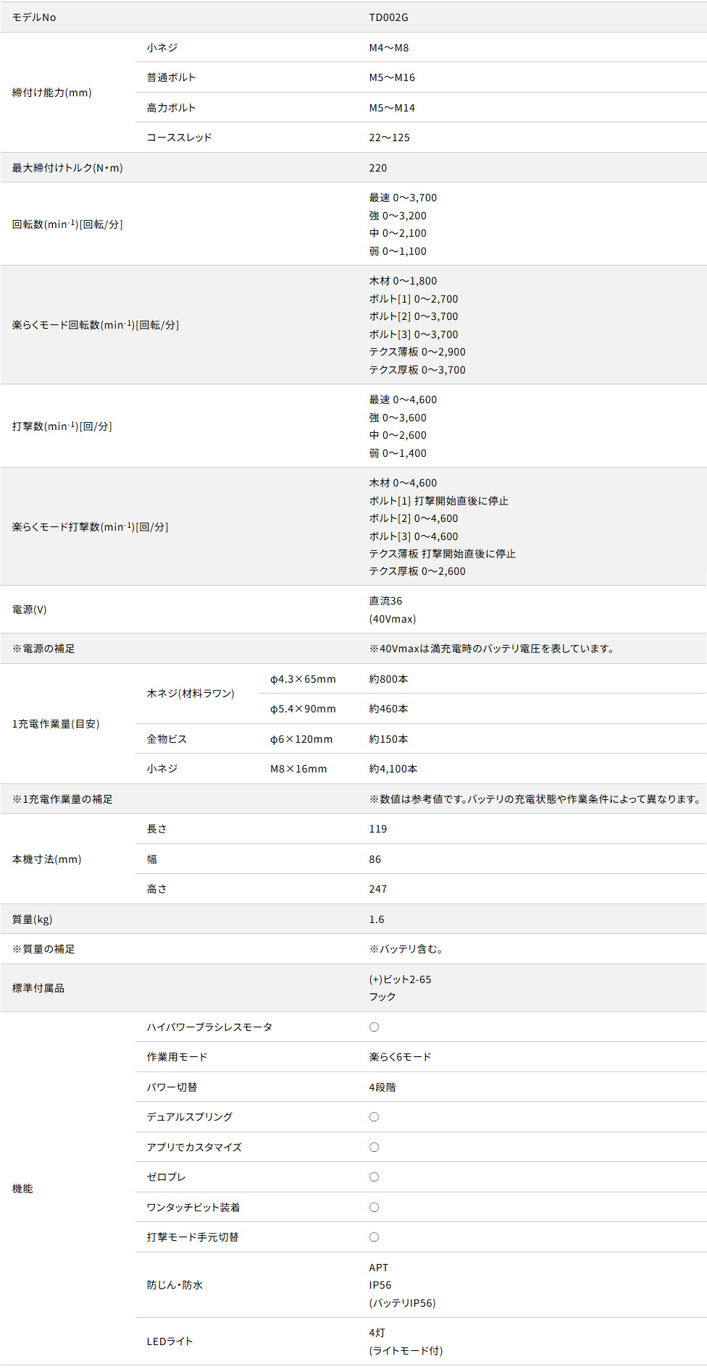This screenshot has width=707, height=1369.
Task: Click the 防じん・防水 row label
Action: click(x=175, y=1285)
